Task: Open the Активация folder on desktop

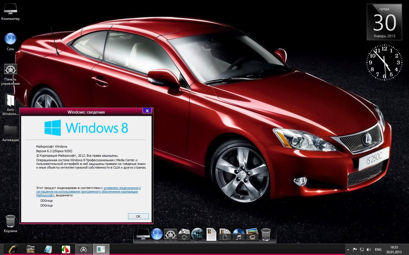Action: [x=10, y=130]
